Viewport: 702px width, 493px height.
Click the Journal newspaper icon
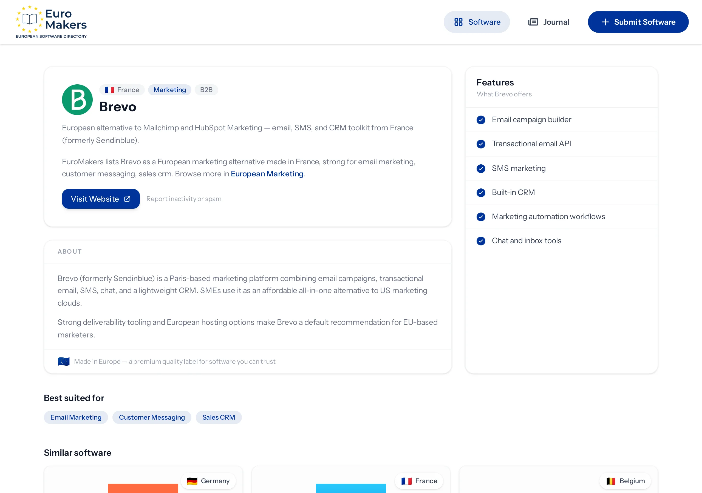click(x=533, y=22)
